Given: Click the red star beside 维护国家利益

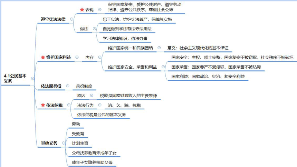Looking at the screenshot, I should [43, 57].
